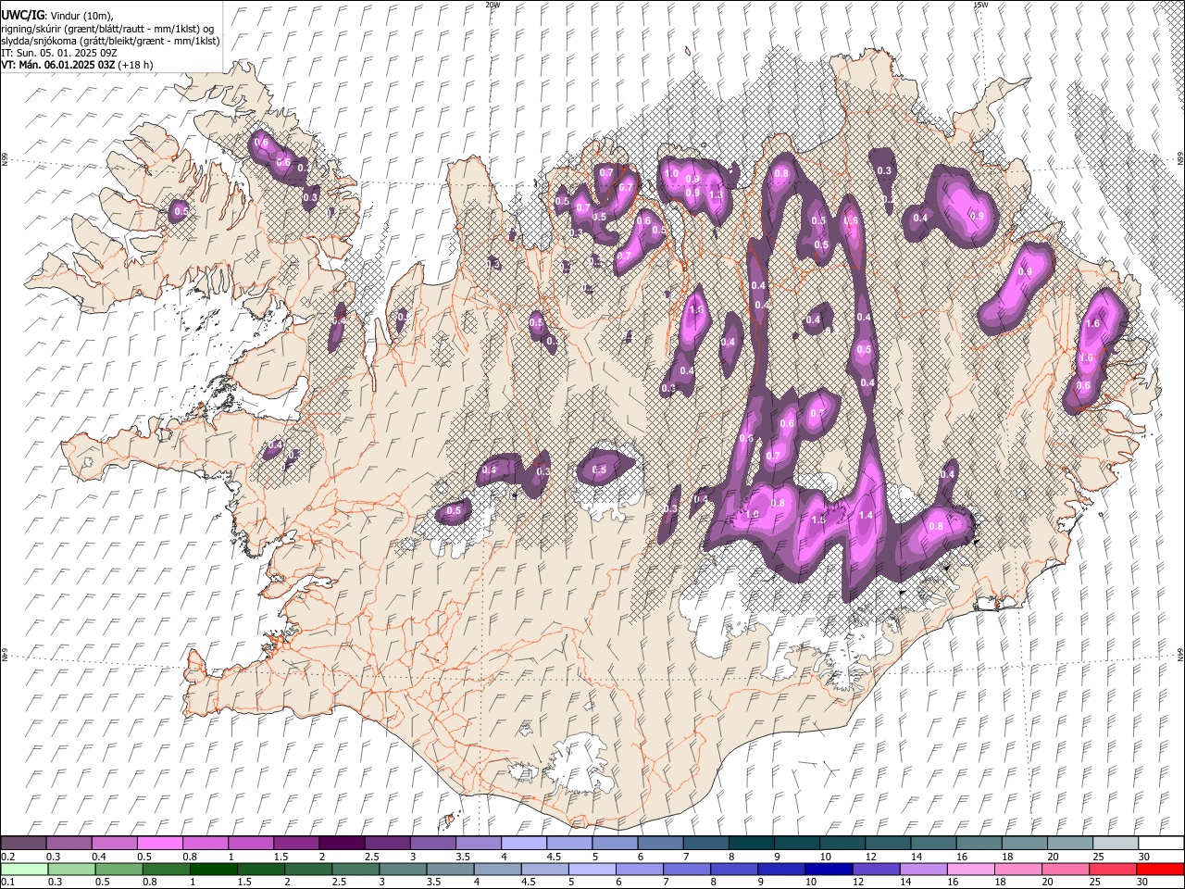Click the 'IT: Sun. 05. 01. 2025 09Z' line
This screenshot has height=889, width=1185.
coord(59,53)
